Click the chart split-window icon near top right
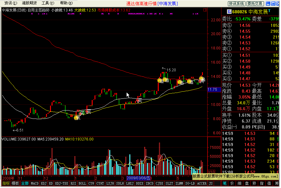 (x=205, y=10)
